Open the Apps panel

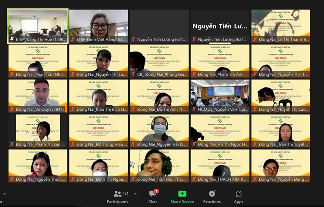tap(239, 197)
